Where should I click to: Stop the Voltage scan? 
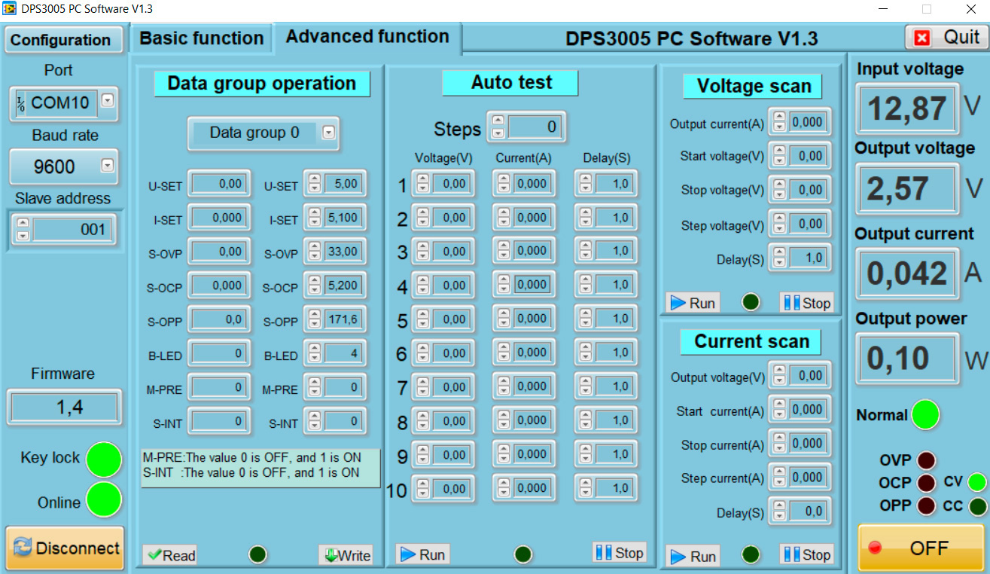806,303
